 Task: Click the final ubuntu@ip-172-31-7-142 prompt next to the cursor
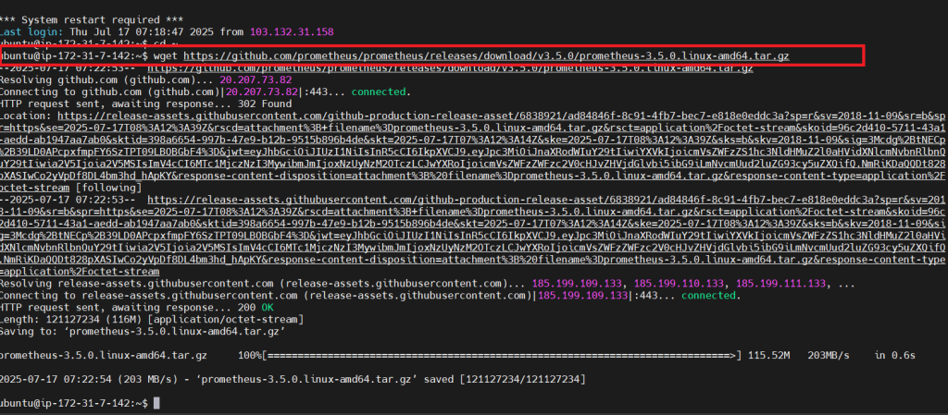74,403
